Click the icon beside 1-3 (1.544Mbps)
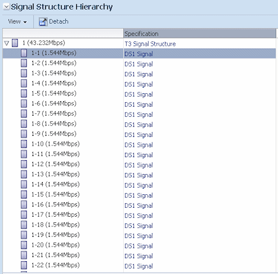Image resolution: width=278 pixels, height=274 pixels. tap(24, 73)
